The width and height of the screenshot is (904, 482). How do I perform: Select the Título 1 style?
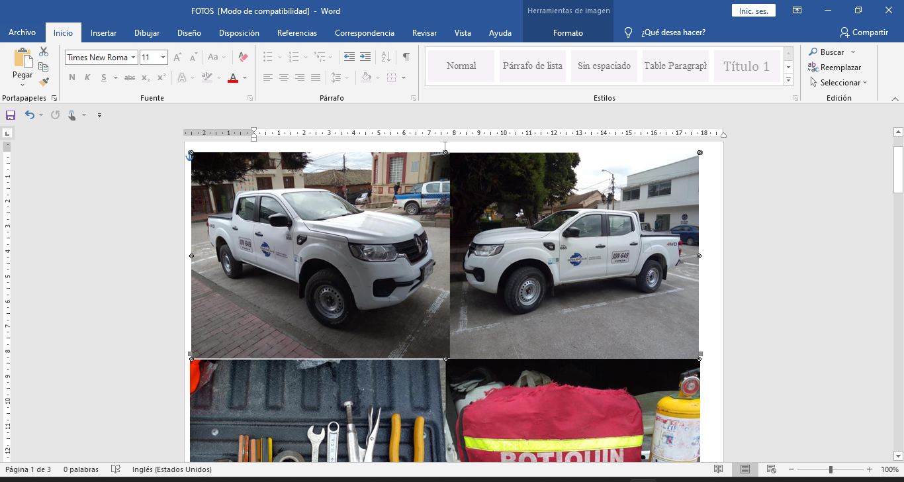pyautogui.click(x=746, y=66)
